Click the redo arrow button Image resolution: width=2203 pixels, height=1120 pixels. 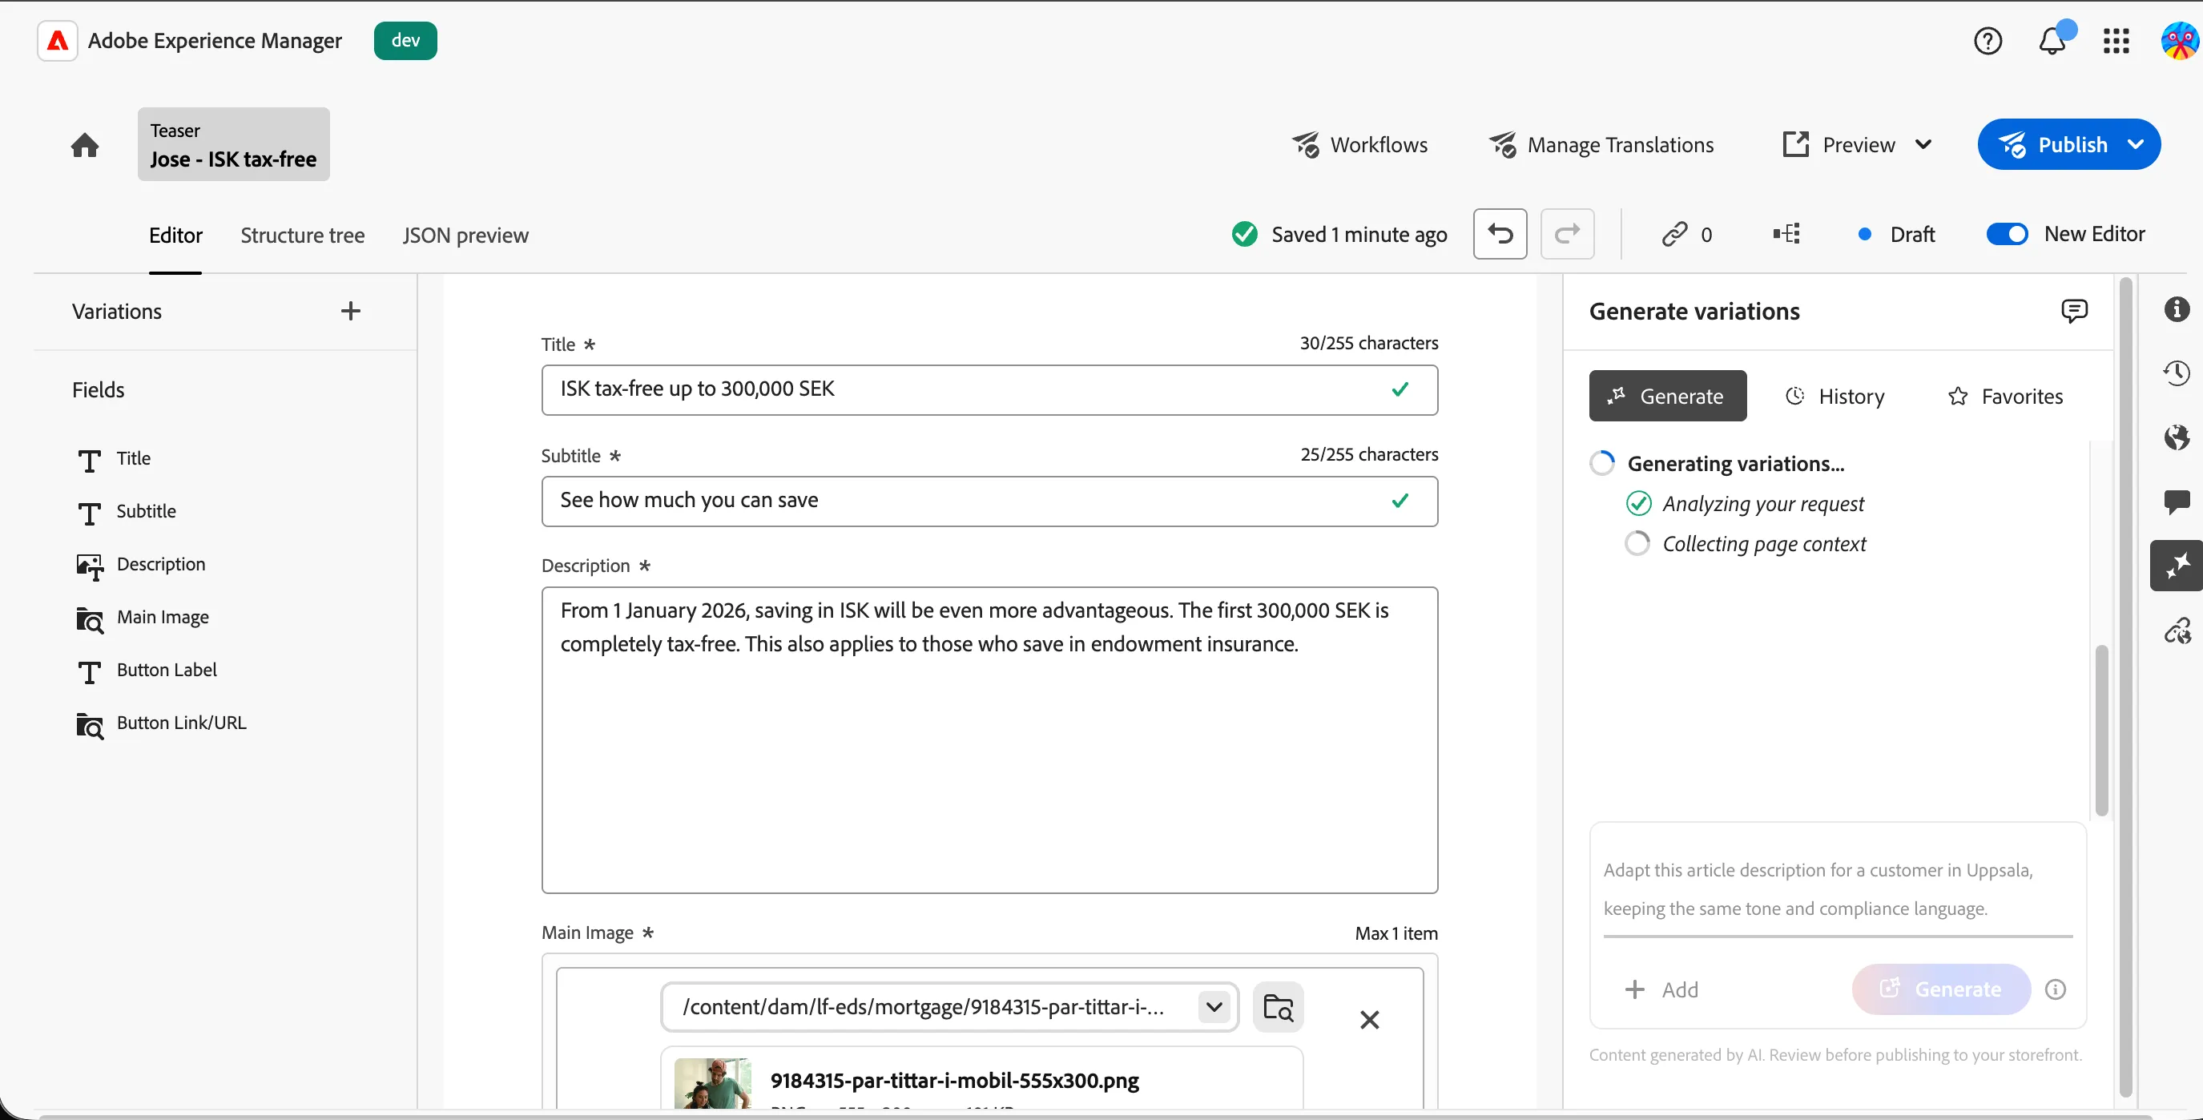pyautogui.click(x=1567, y=233)
